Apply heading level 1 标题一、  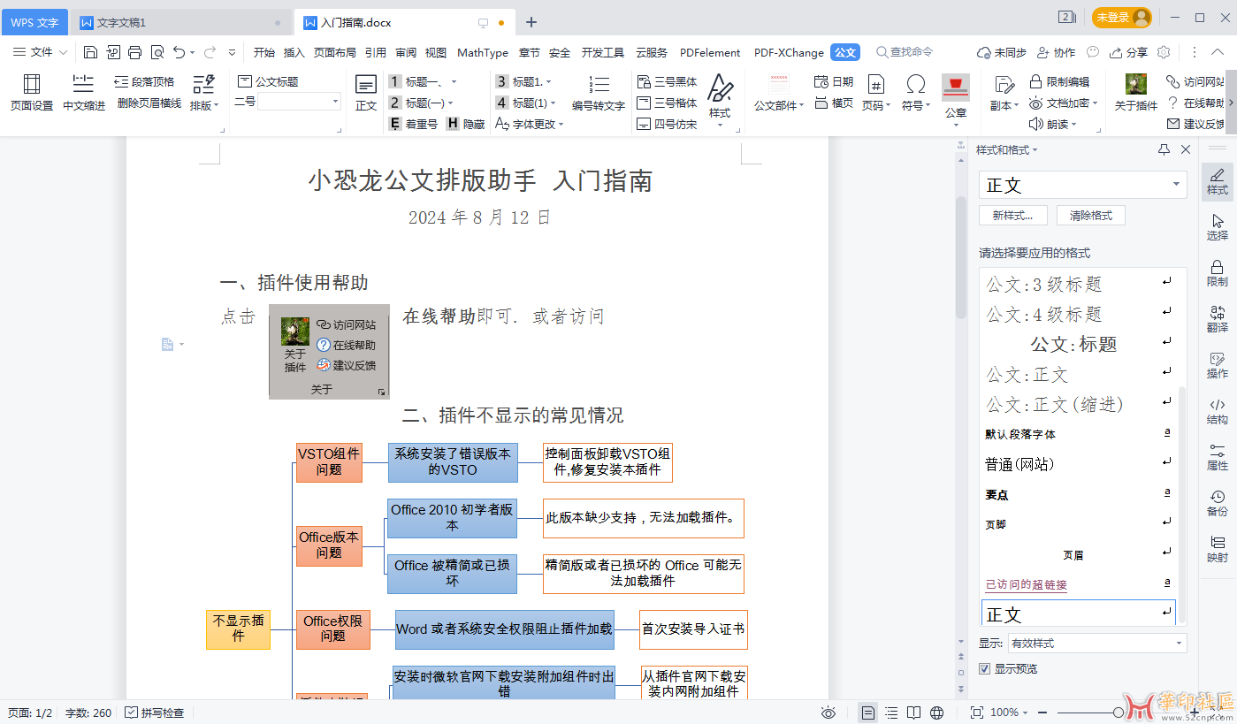(422, 81)
